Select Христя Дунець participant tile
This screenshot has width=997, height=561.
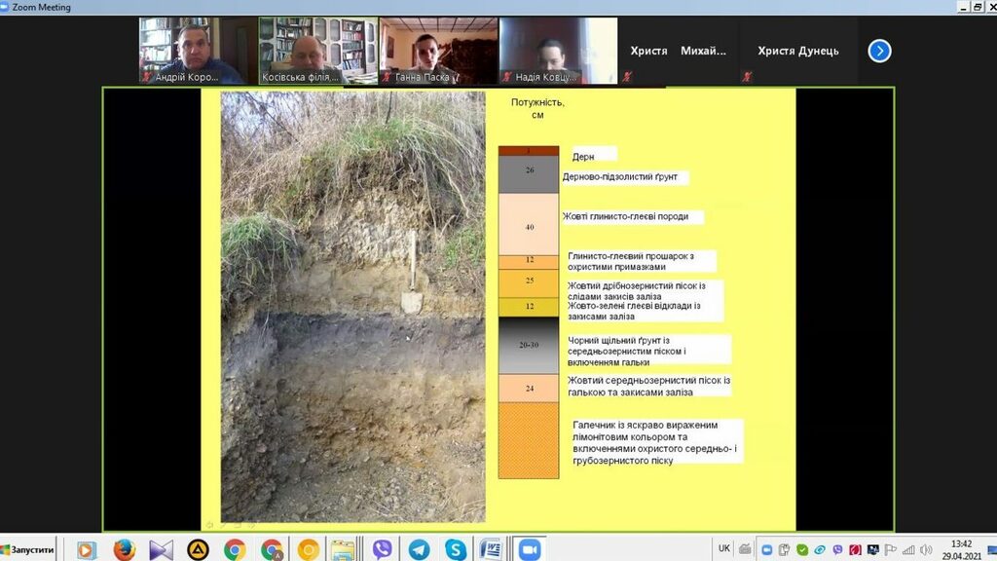point(797,52)
